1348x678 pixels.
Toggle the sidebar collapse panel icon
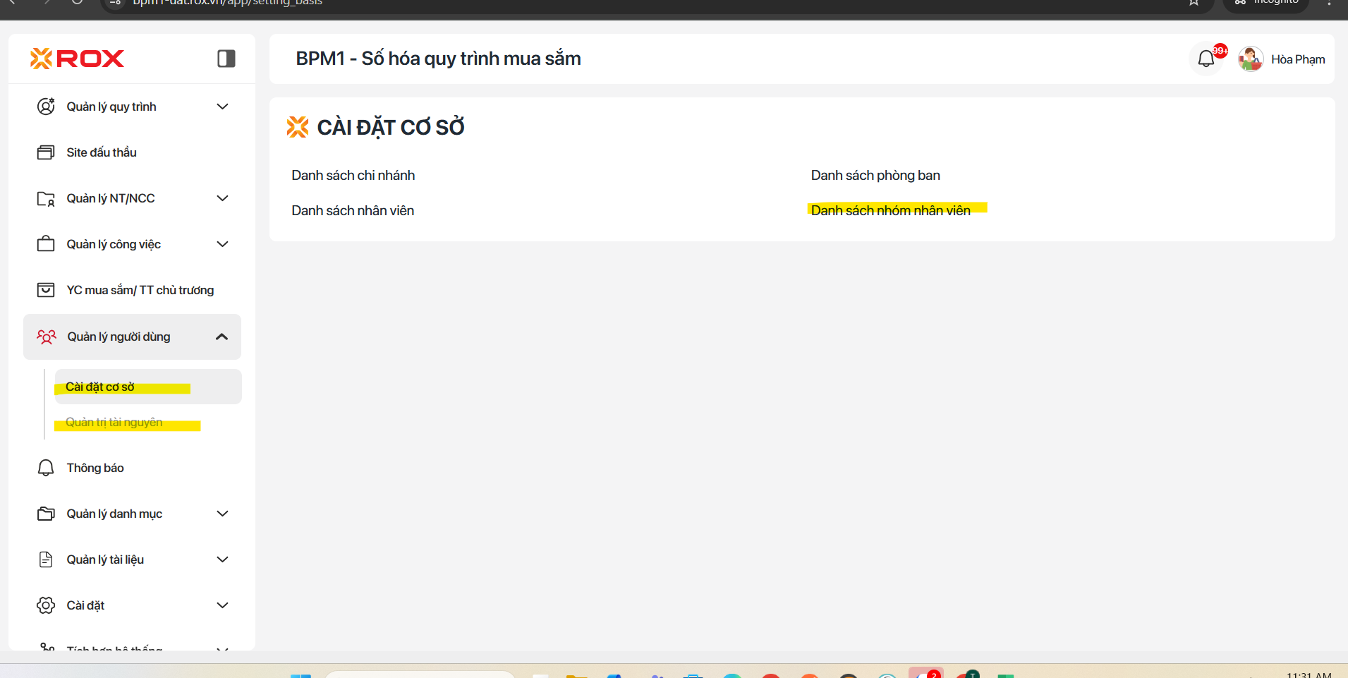coord(226,59)
